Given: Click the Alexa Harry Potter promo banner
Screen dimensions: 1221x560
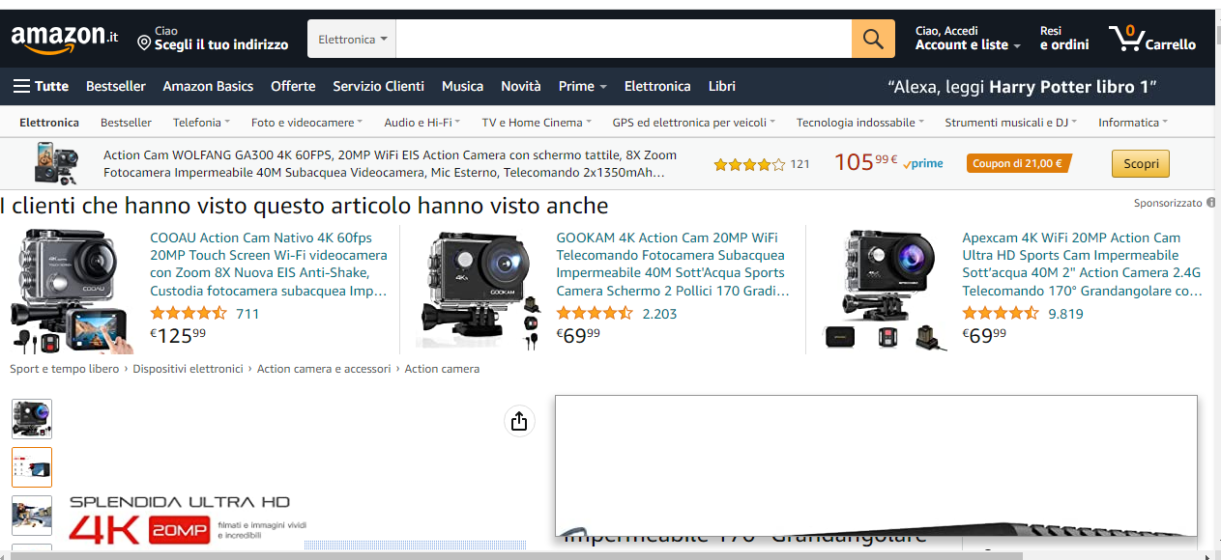Looking at the screenshot, I should (x=1022, y=87).
